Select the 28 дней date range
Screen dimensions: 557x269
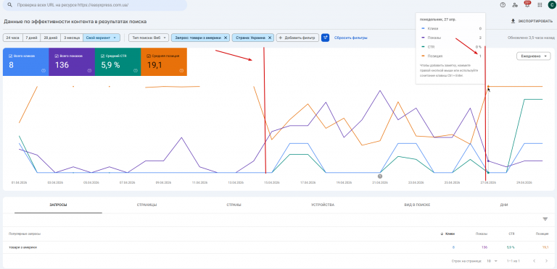(51, 38)
